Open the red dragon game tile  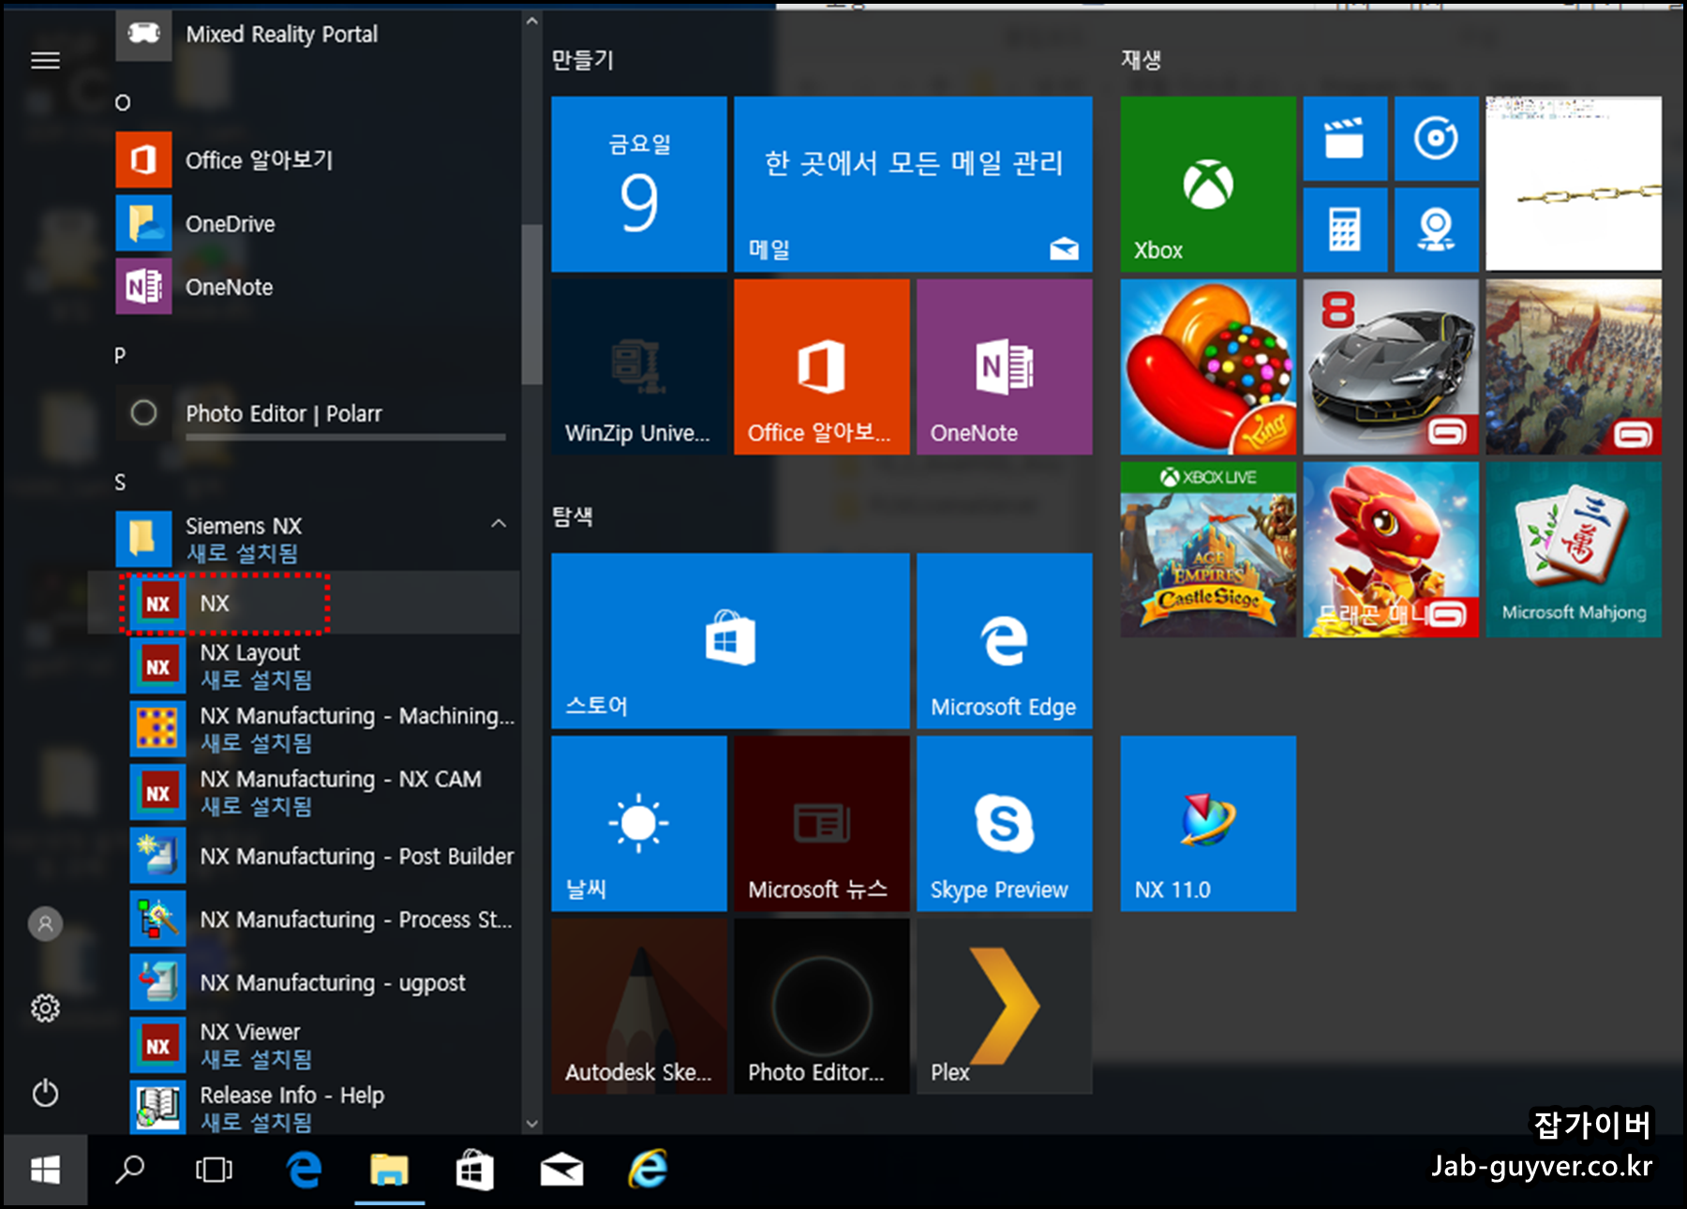(x=1391, y=550)
